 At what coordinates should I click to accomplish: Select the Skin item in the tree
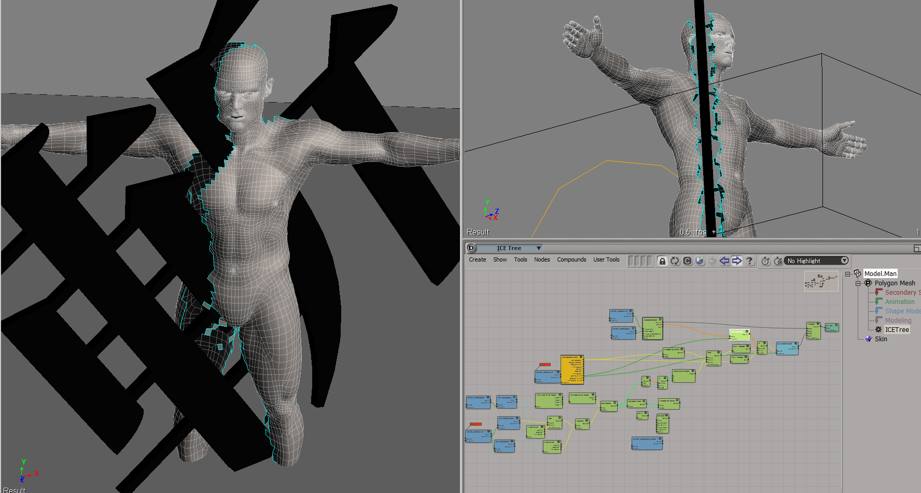[881, 339]
